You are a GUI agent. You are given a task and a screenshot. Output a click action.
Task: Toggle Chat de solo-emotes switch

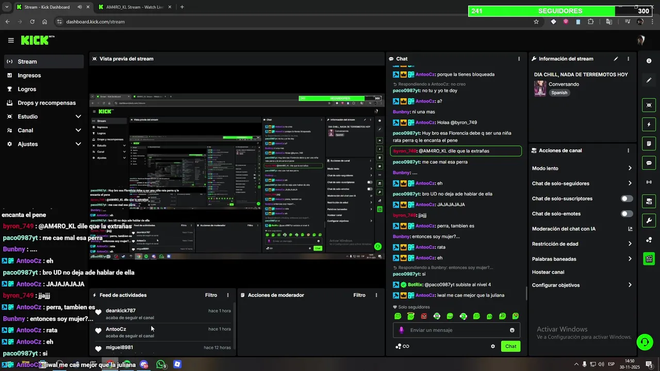pos(626,214)
